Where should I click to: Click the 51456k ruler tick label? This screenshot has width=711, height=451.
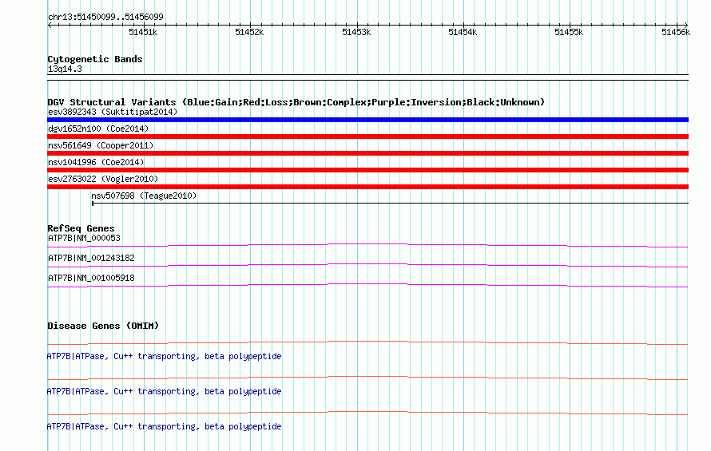click(676, 32)
